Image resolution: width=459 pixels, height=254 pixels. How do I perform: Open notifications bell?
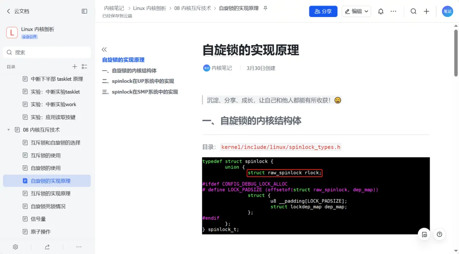click(x=380, y=11)
